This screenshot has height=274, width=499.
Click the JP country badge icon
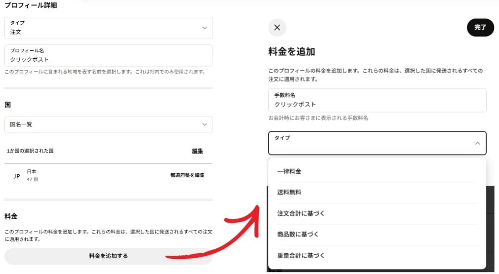tap(17, 176)
